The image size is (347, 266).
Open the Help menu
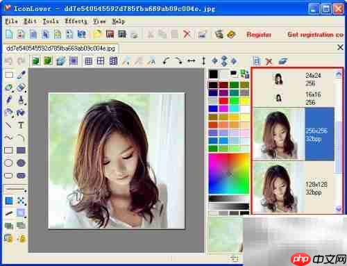119,22
